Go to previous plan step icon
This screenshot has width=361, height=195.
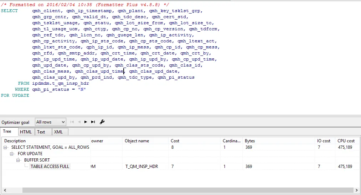tap(79, 122)
